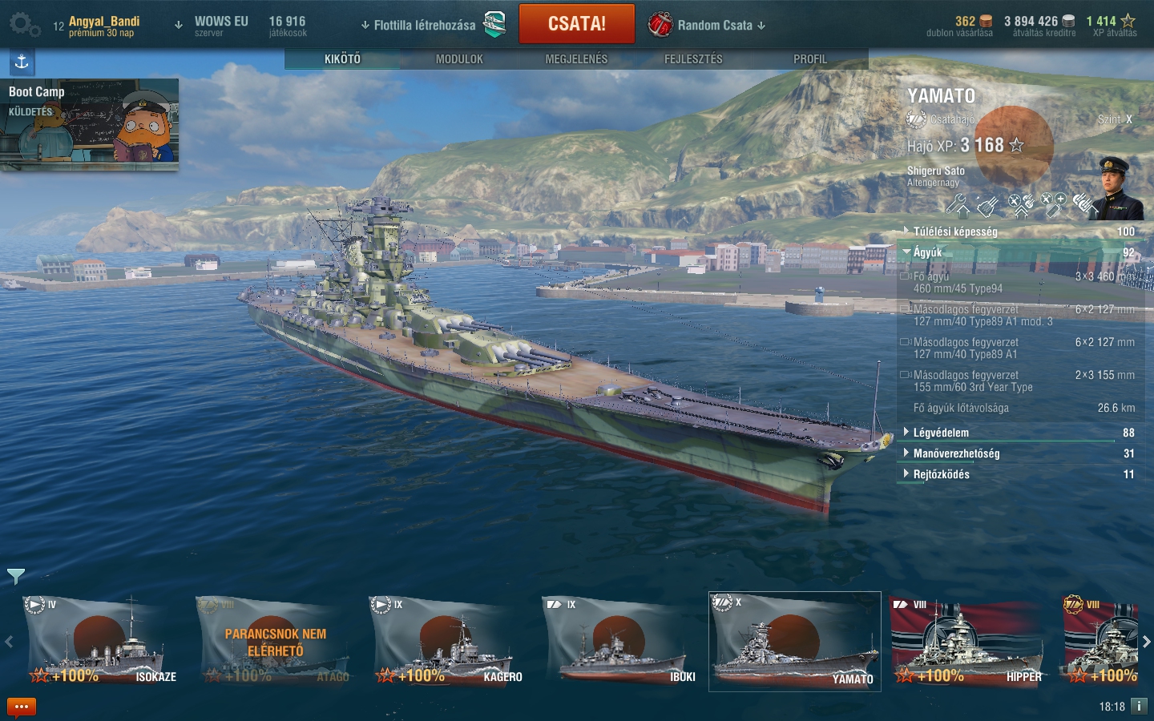Switch to the MODULOK tab
1154x721 pixels.
click(x=459, y=59)
